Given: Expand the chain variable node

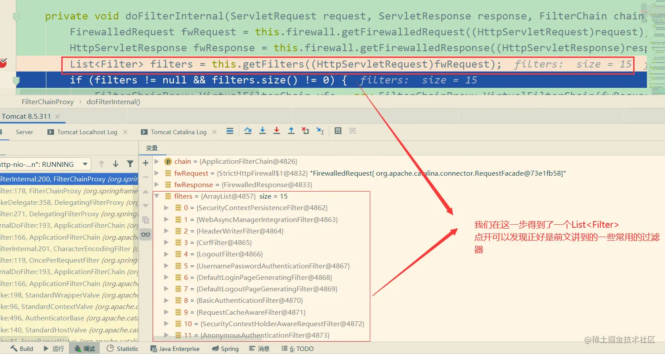Looking at the screenshot, I should coord(157,162).
